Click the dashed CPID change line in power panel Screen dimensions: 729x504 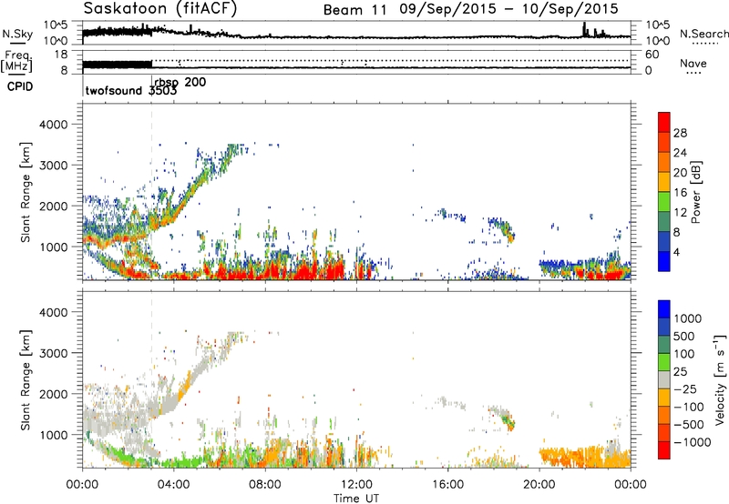[151, 191]
